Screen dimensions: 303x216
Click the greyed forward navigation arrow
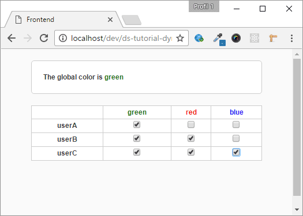click(28, 38)
